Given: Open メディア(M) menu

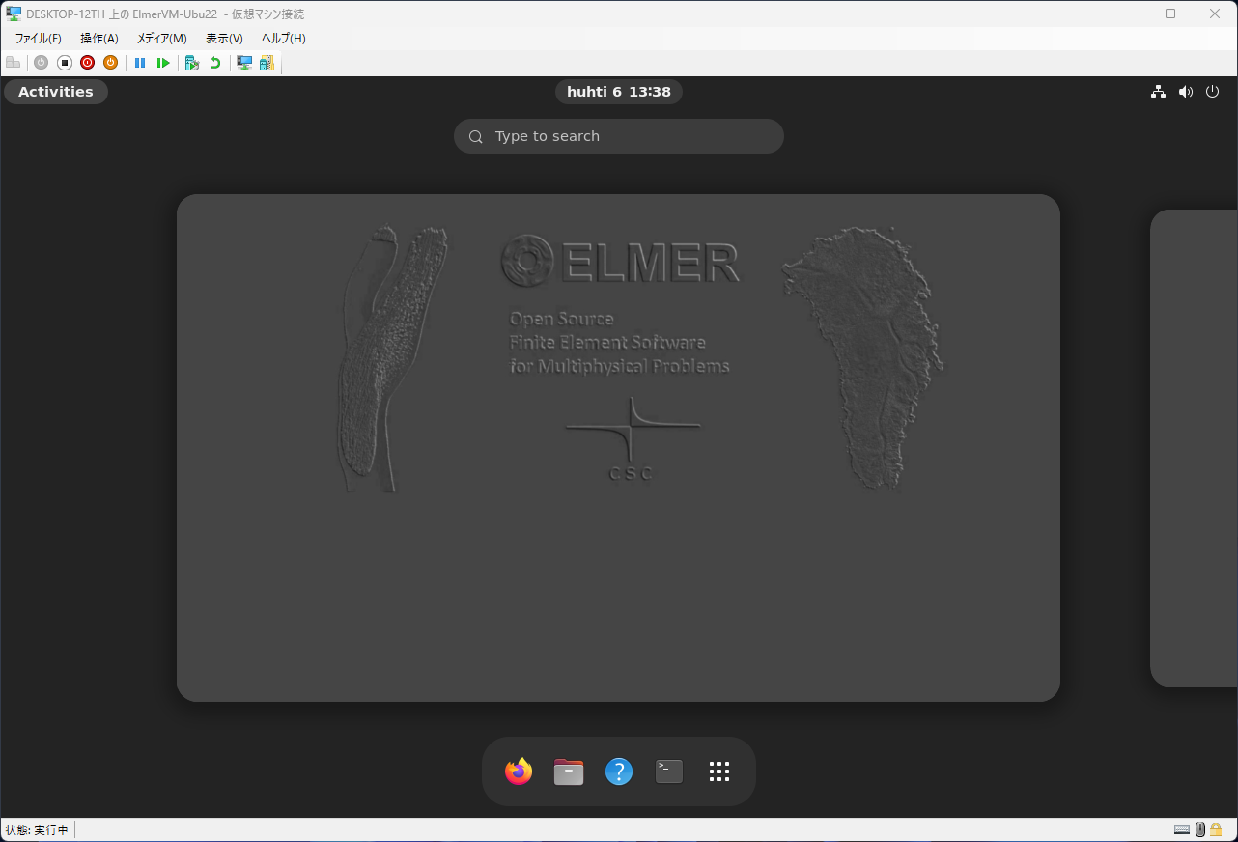Looking at the screenshot, I should click(162, 39).
